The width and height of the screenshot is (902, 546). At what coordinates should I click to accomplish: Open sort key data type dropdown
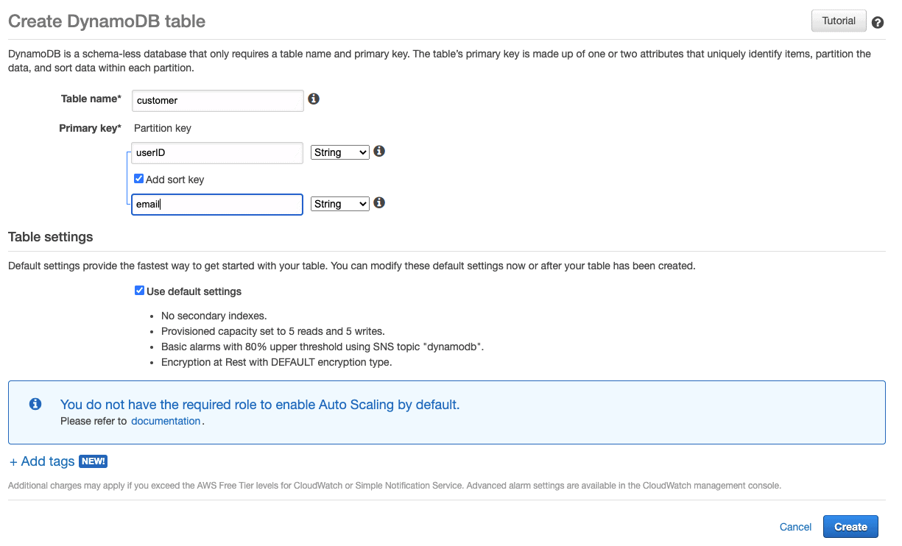339,204
